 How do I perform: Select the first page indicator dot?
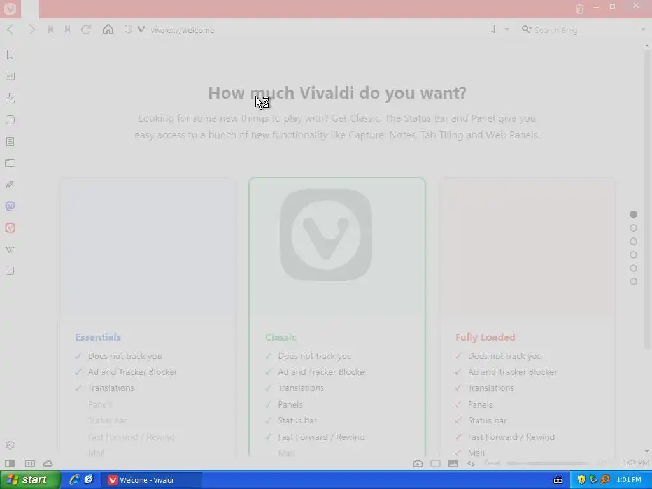pos(634,215)
